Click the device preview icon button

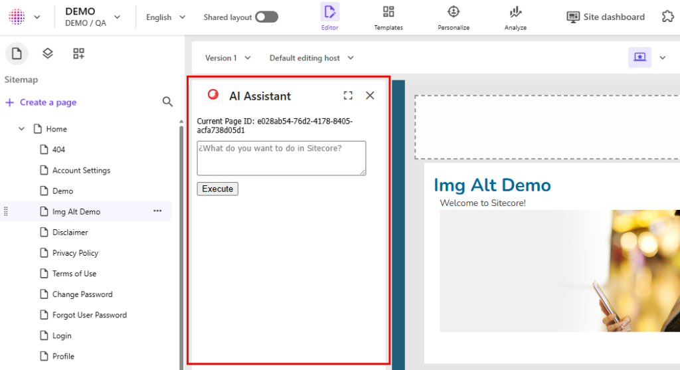coord(639,57)
